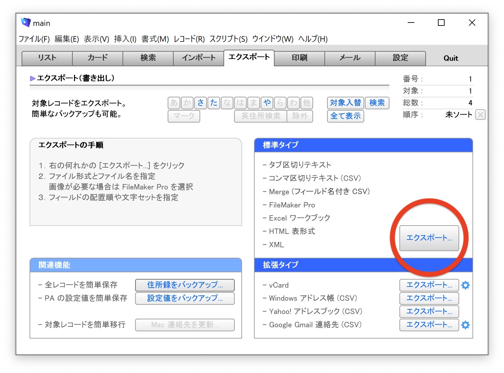The height and width of the screenshot is (373, 504).
Task: Click gear icon next to vCard export
Action: (x=465, y=285)
